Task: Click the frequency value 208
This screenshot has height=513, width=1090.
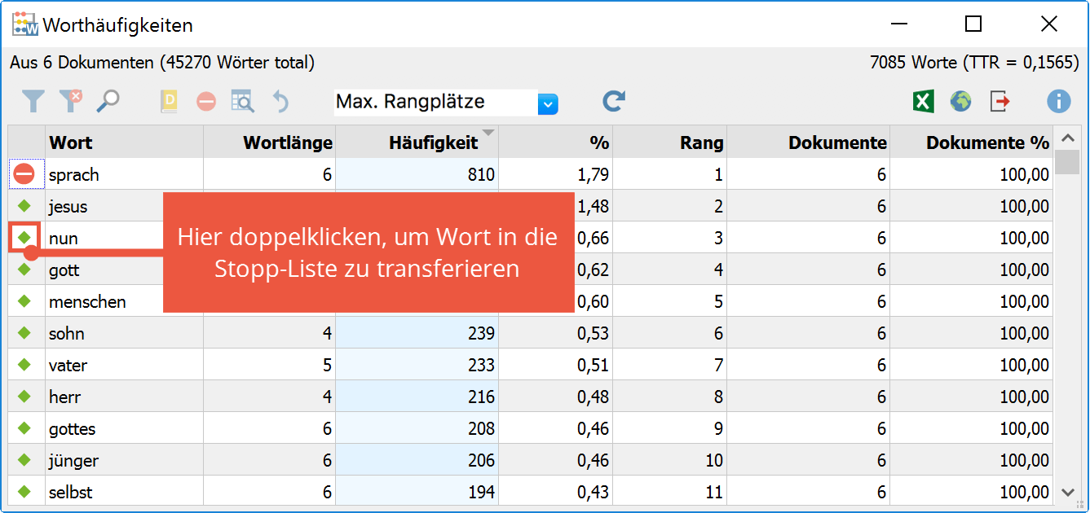Action: (x=481, y=428)
